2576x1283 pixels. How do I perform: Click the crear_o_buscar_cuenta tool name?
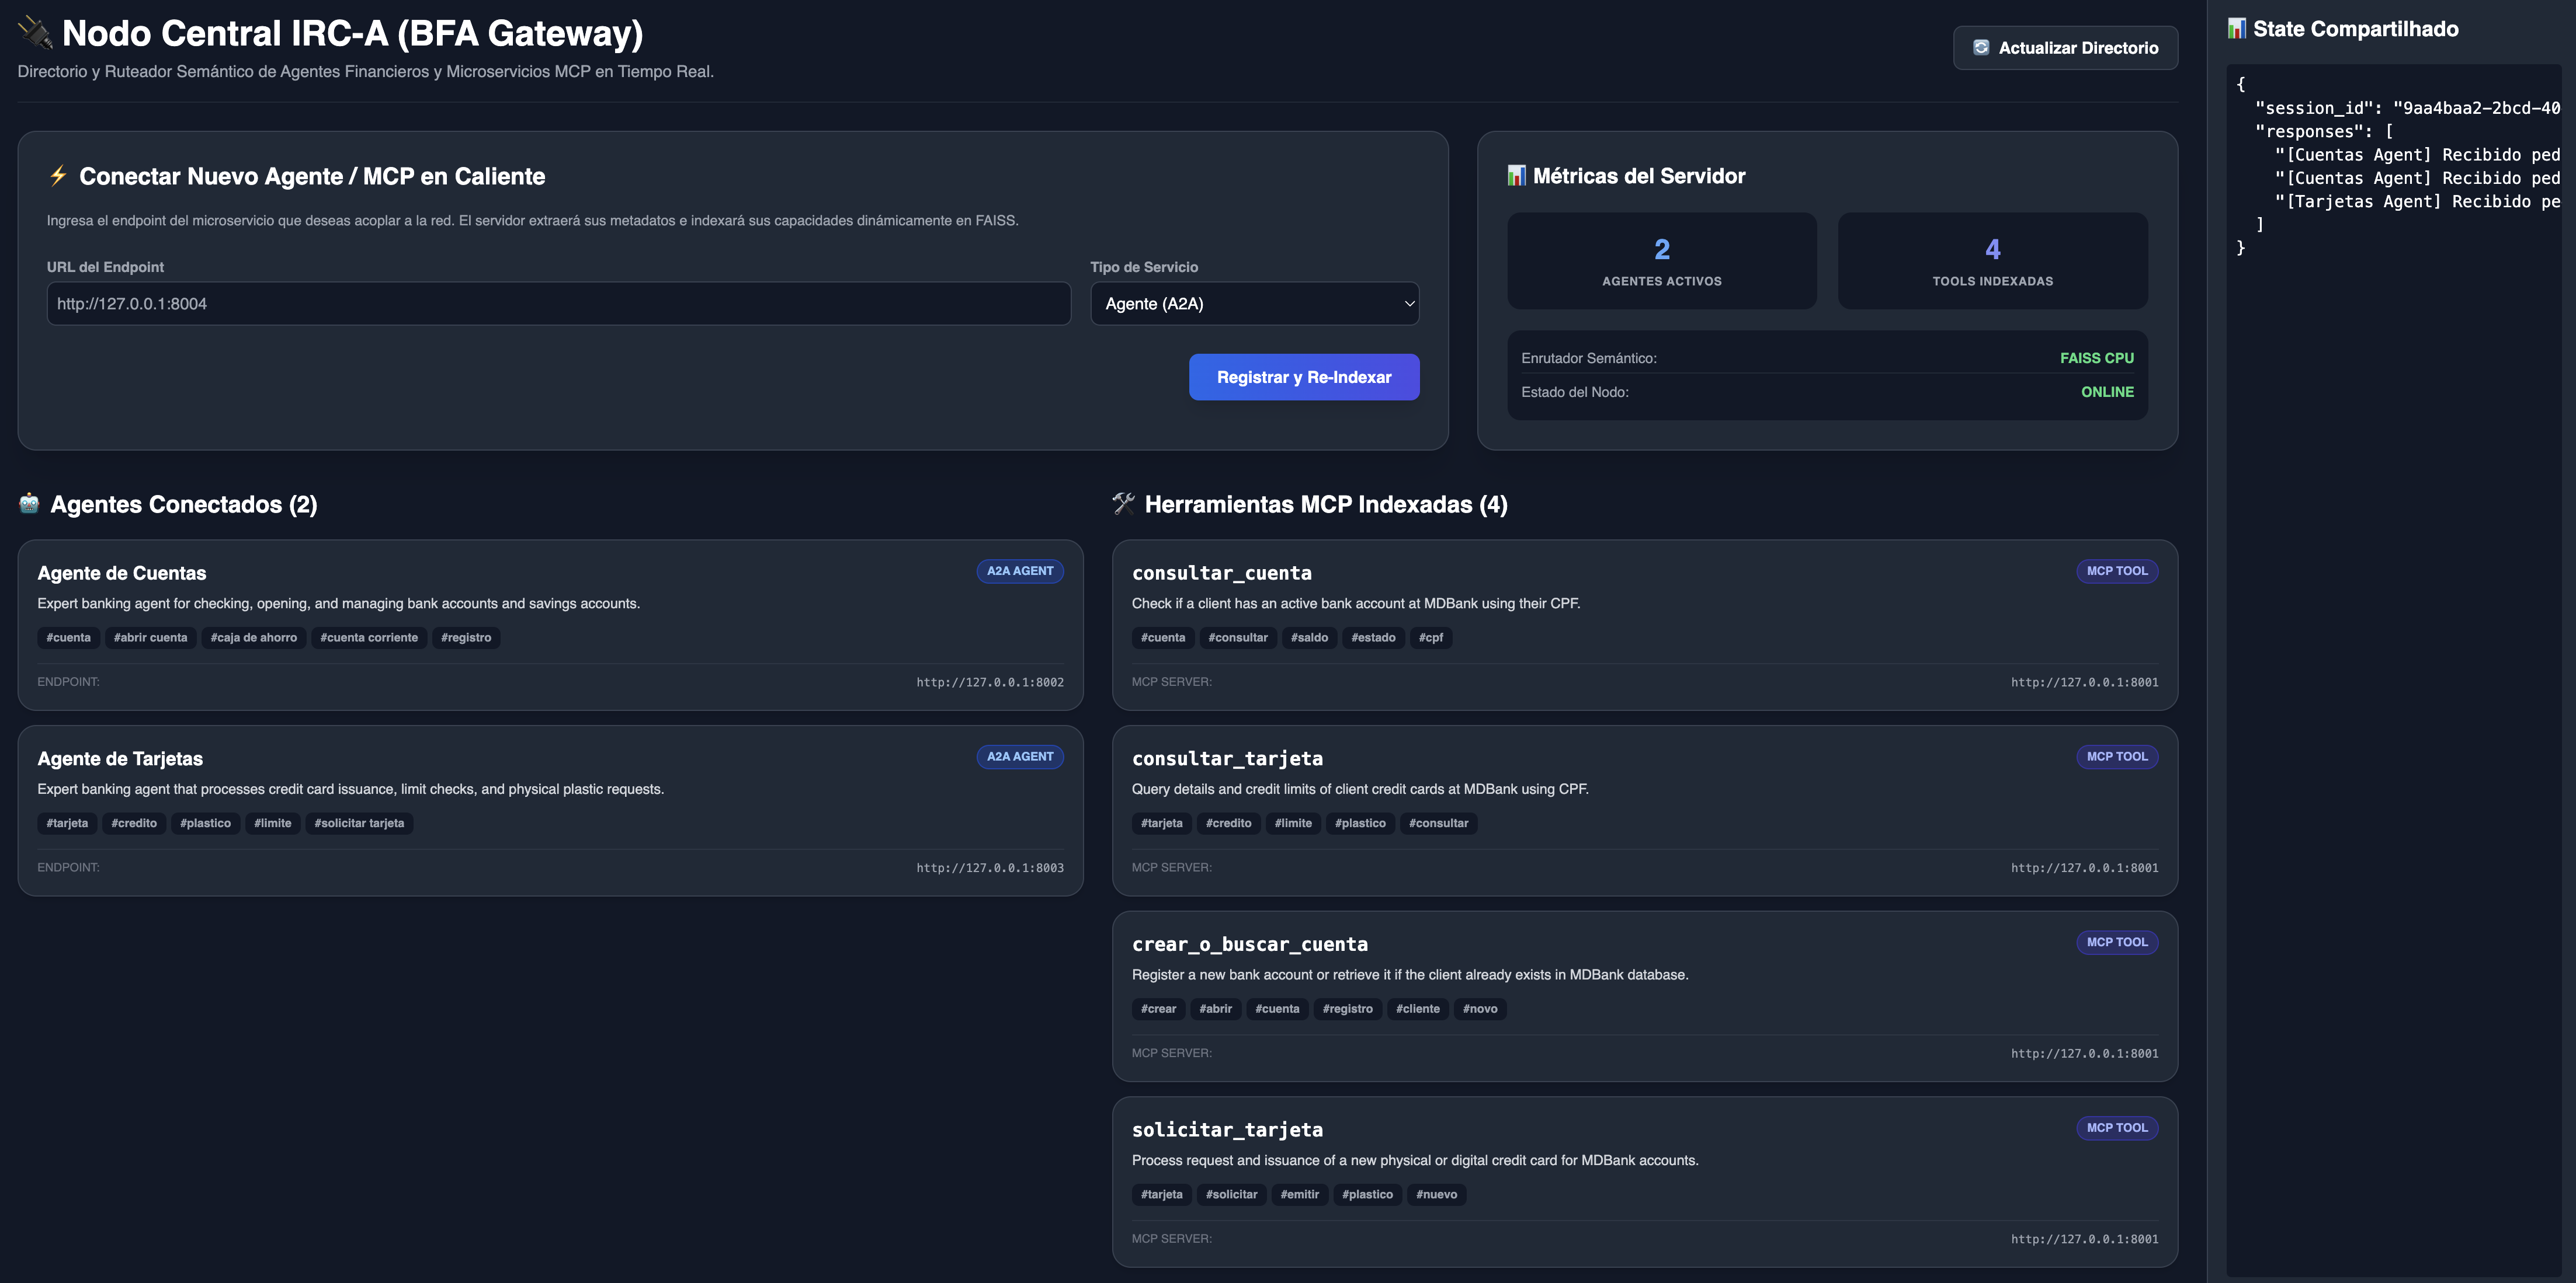click(x=1250, y=945)
